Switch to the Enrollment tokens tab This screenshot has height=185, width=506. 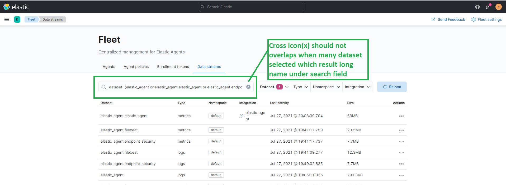[x=173, y=67]
